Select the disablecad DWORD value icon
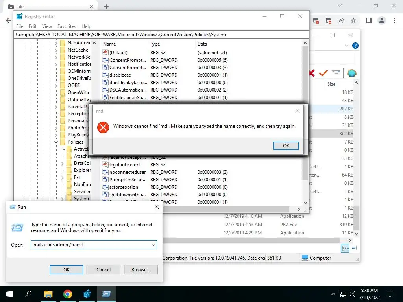The width and height of the screenshot is (403, 302). [x=105, y=75]
